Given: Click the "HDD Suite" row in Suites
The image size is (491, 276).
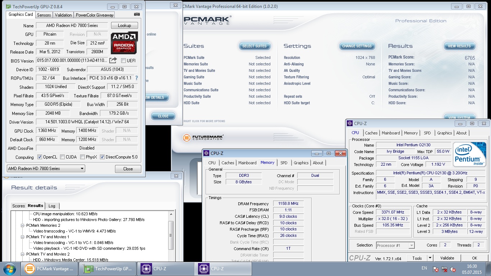Looking at the screenshot, I should [x=227, y=103].
